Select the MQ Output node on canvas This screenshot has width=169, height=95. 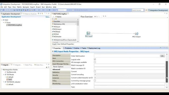coord(136,34)
